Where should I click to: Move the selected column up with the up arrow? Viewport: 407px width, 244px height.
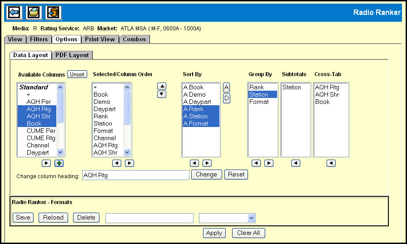pos(162,86)
